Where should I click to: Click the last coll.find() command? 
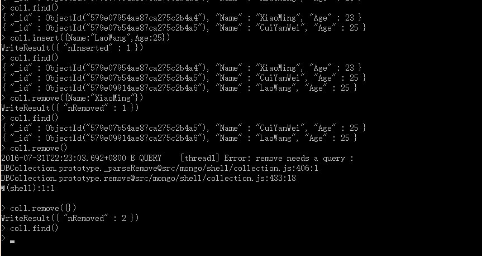pos(30,228)
